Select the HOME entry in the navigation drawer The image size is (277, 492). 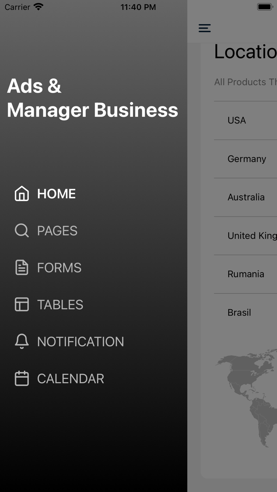click(x=56, y=194)
